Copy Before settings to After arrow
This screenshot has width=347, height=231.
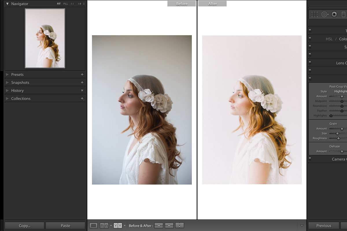(x=159, y=226)
